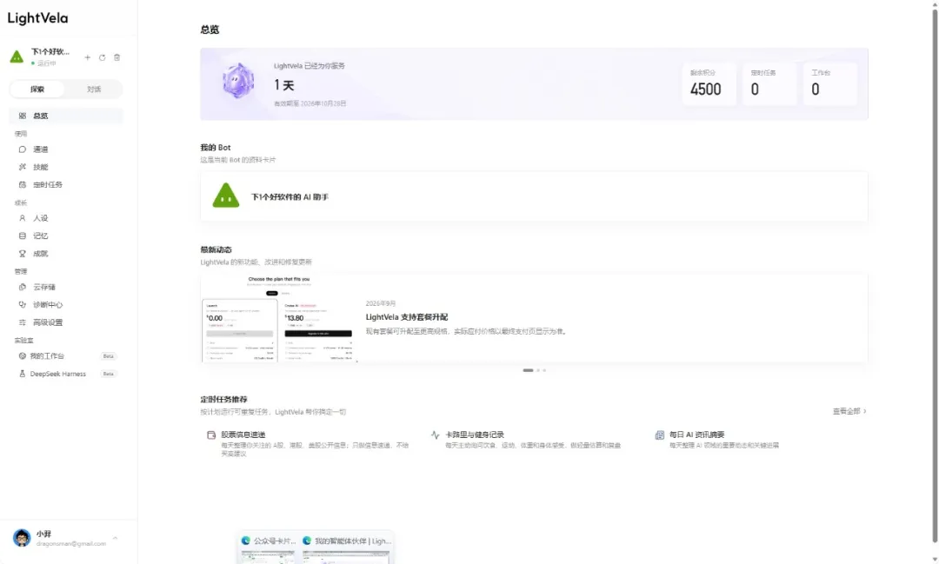This screenshot has width=939, height=564.
Task: Click the trash delete-bot icon
Action: [x=117, y=57]
